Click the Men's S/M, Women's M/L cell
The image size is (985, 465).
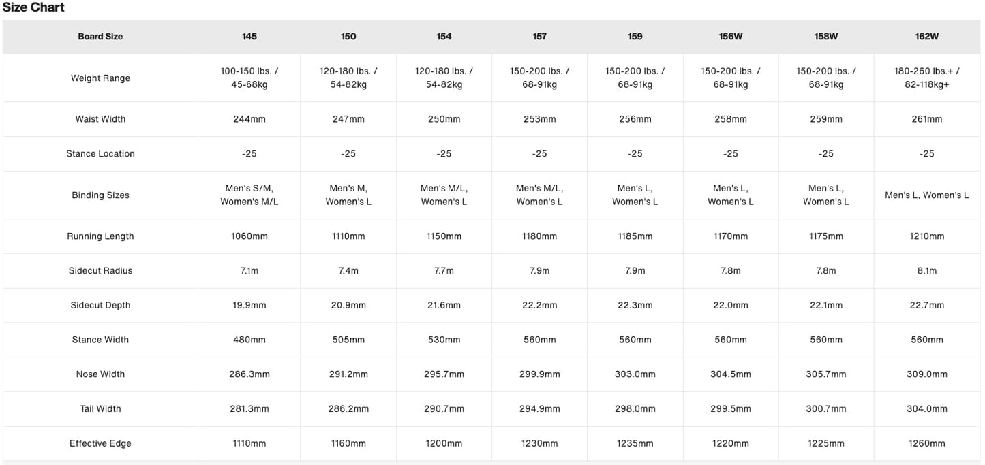pyautogui.click(x=249, y=195)
